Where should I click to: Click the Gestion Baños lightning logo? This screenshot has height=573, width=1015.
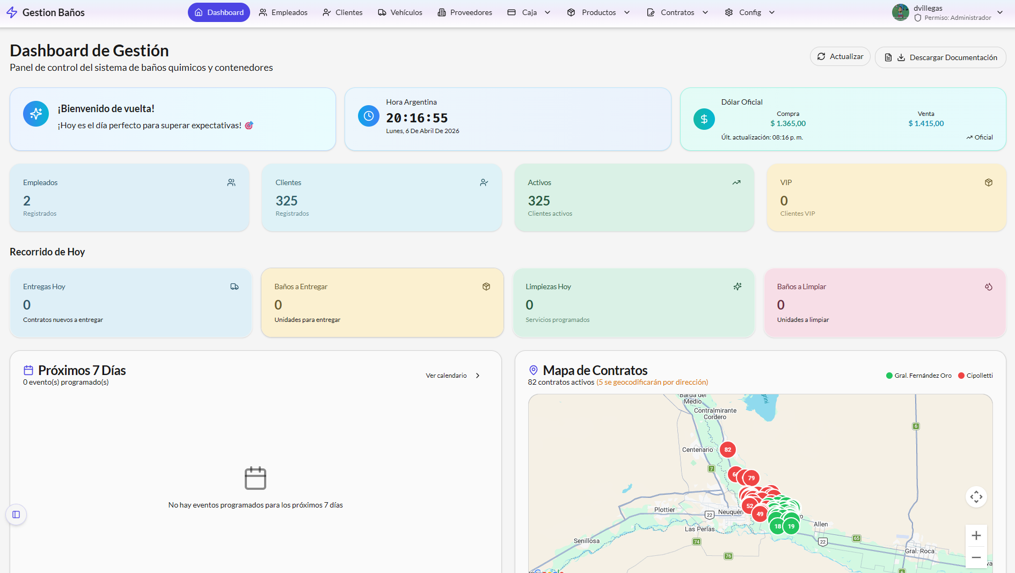click(x=12, y=12)
